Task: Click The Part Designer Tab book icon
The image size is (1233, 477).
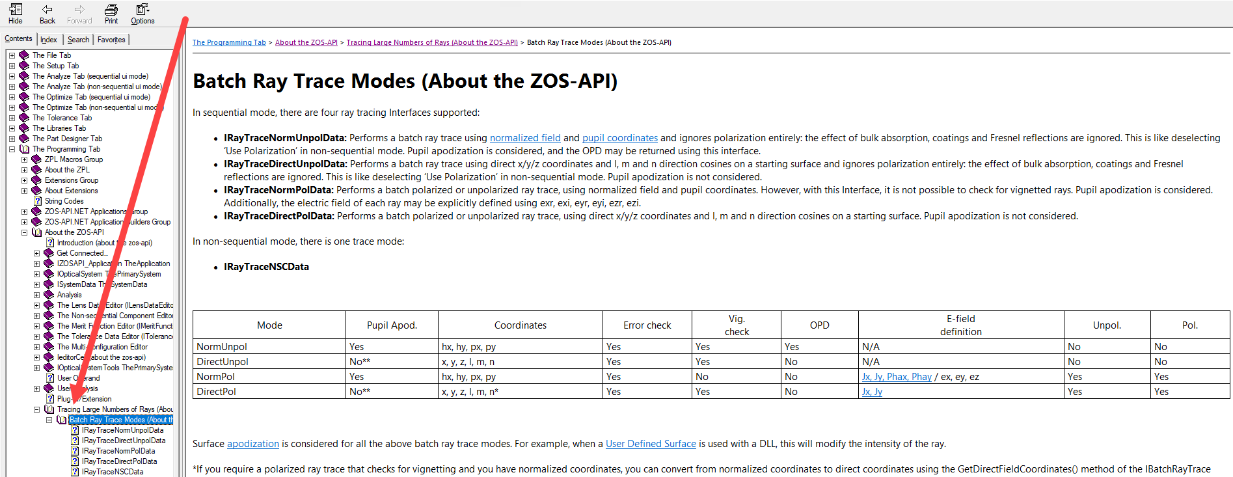Action: (x=25, y=139)
